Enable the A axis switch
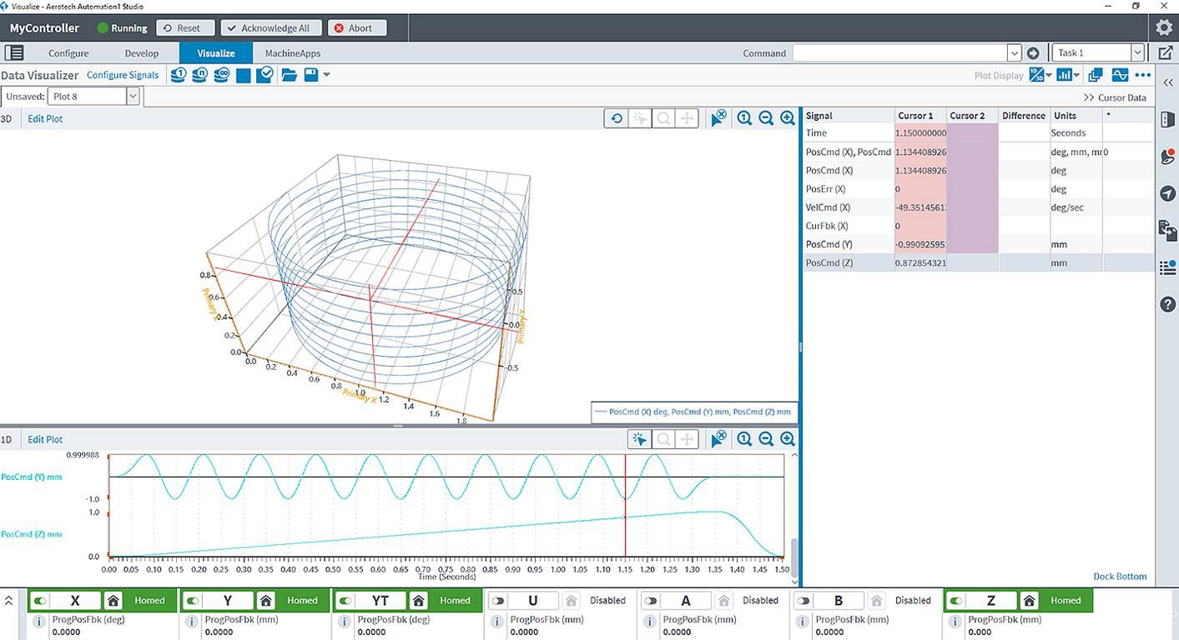 651,600
